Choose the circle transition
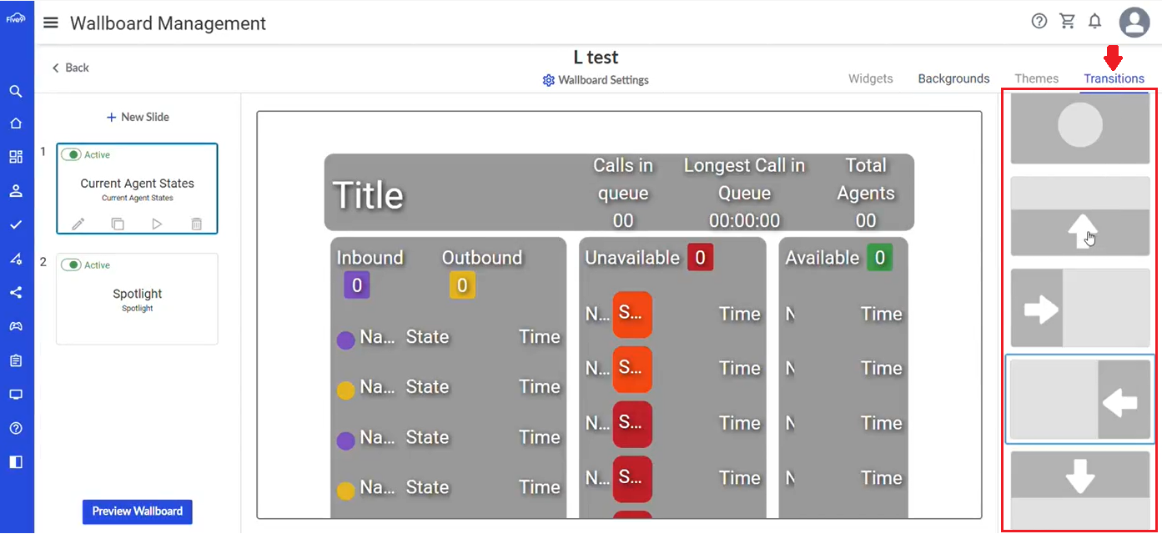 pos(1080,128)
